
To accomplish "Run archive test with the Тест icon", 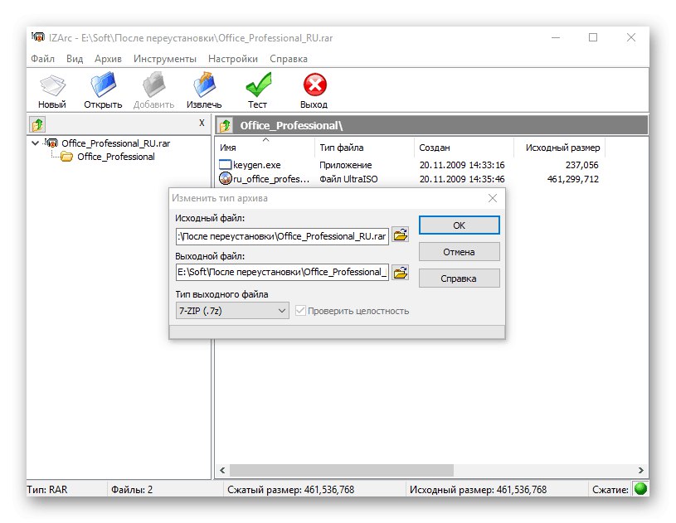I will [258, 85].
